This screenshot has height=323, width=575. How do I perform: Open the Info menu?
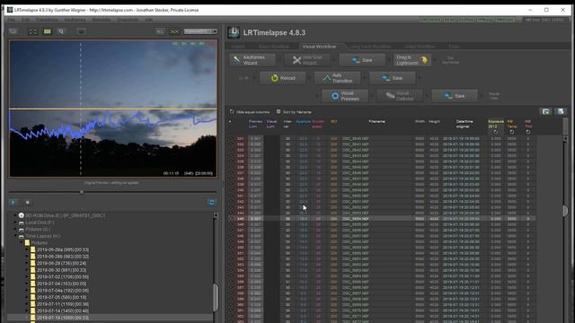[149, 20]
